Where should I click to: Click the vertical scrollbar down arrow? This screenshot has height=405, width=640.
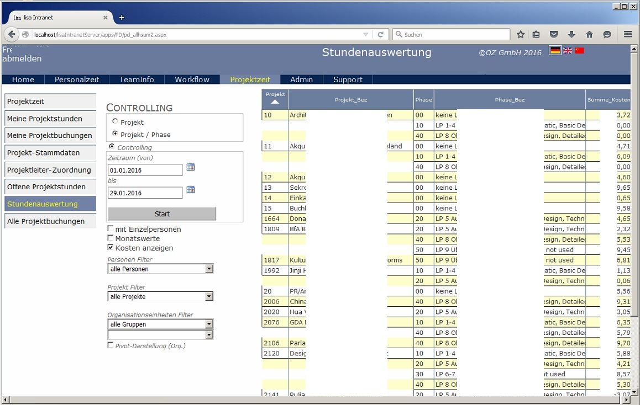point(634,392)
